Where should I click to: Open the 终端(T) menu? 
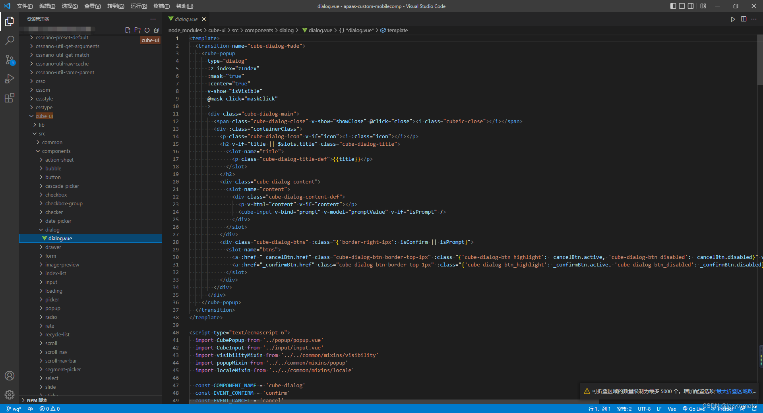(x=161, y=6)
